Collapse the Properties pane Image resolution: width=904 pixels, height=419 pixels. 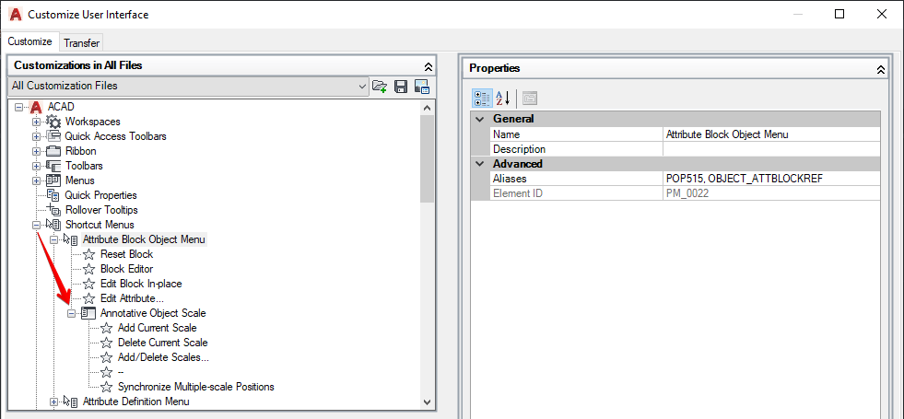pos(880,69)
